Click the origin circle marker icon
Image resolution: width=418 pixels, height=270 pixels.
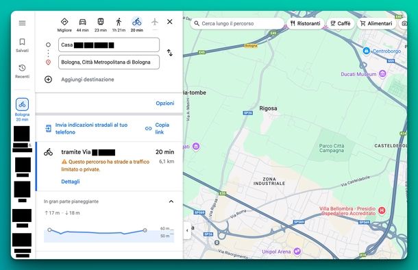(48, 45)
